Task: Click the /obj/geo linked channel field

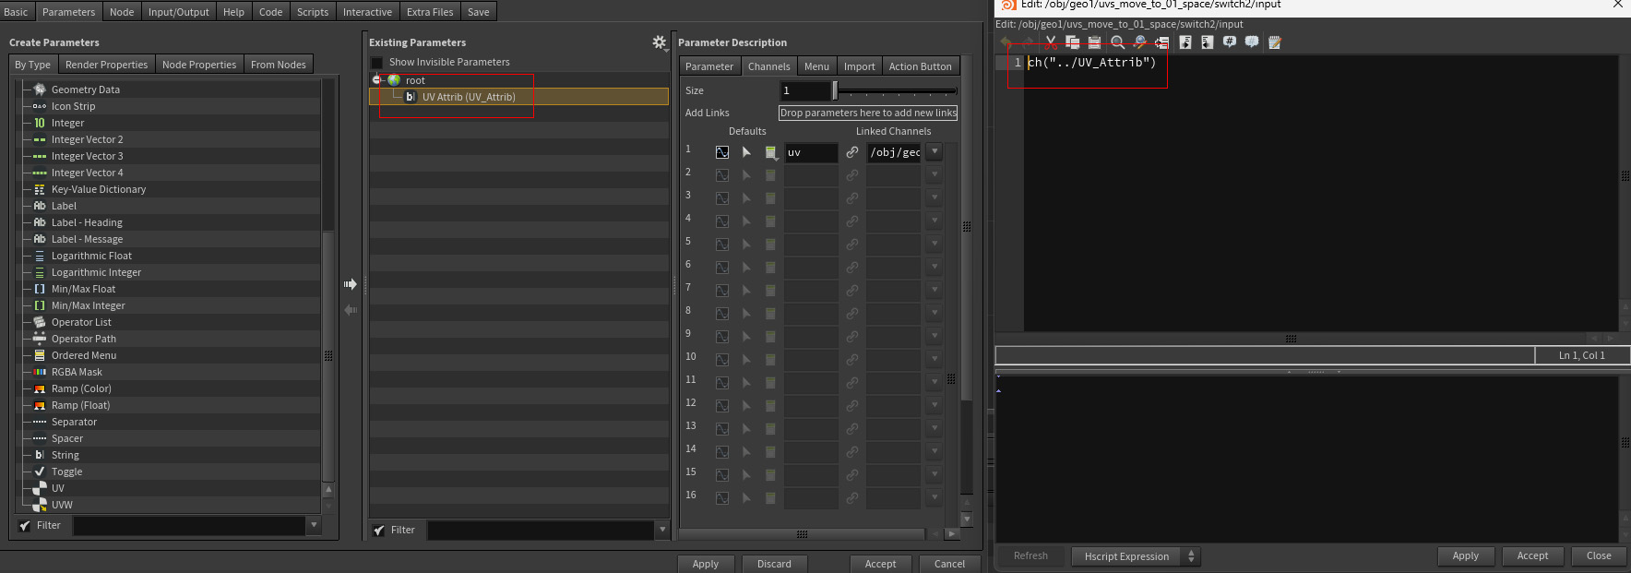Action: 894,152
